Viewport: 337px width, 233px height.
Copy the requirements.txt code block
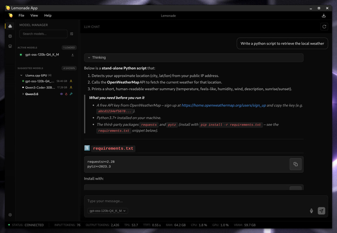296,164
